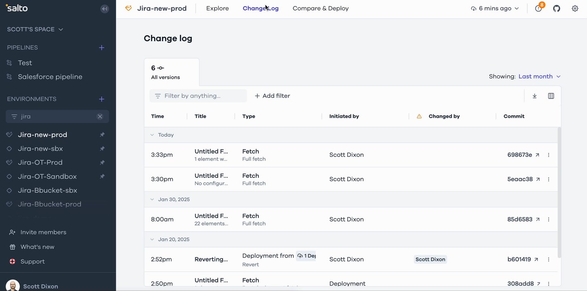Open the alerts icon with badge 8

[x=538, y=8]
